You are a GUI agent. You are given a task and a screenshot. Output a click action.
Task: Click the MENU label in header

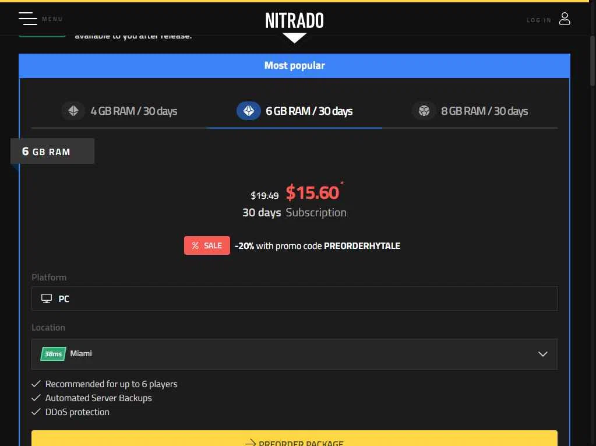tap(52, 19)
